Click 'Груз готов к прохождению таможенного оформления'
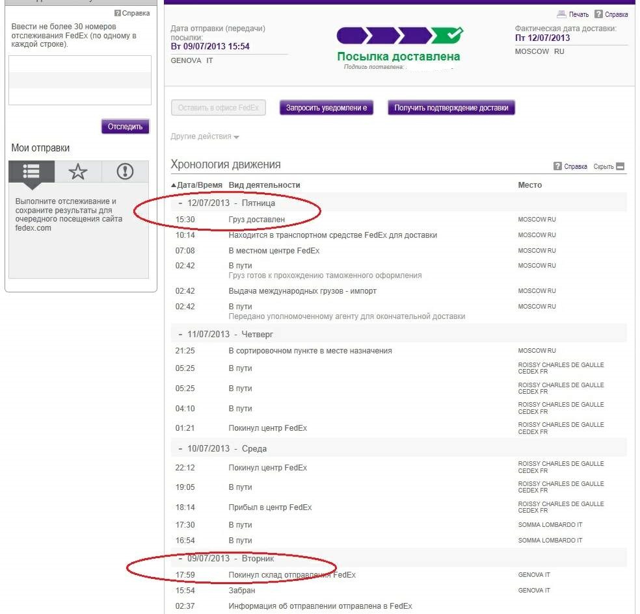 pos(325,275)
